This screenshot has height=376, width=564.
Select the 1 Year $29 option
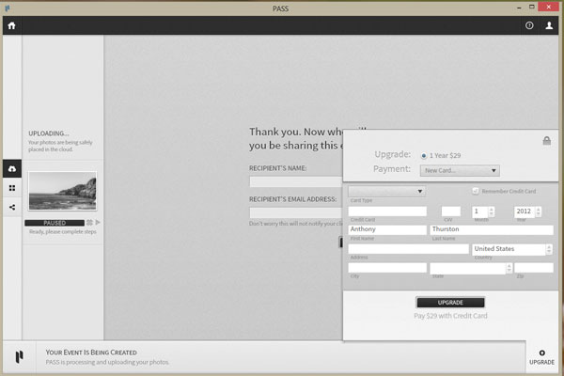point(424,156)
